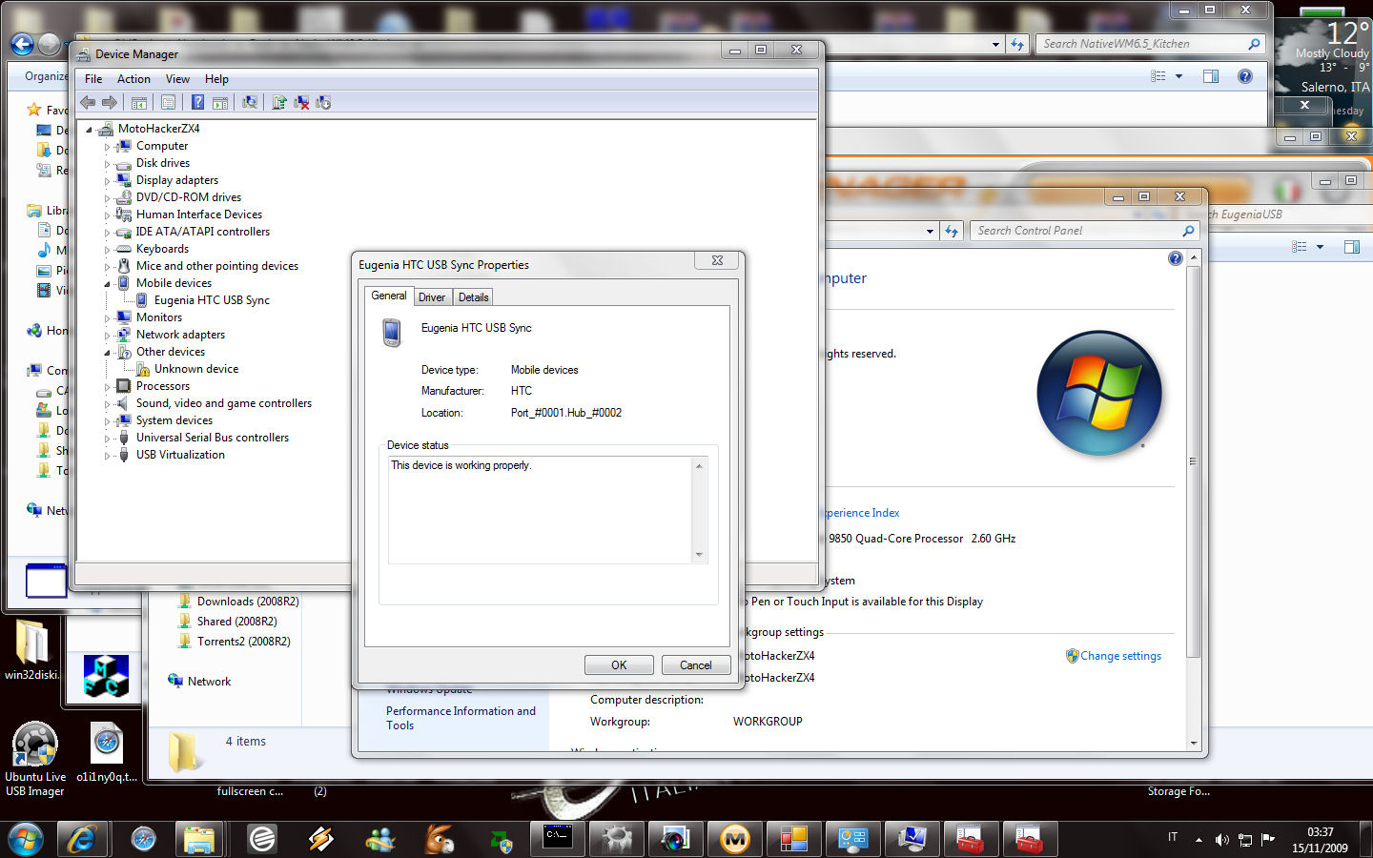Viewport: 1373px width, 858px height.
Task: Launch Internet Explorer from taskbar
Action: 83,839
